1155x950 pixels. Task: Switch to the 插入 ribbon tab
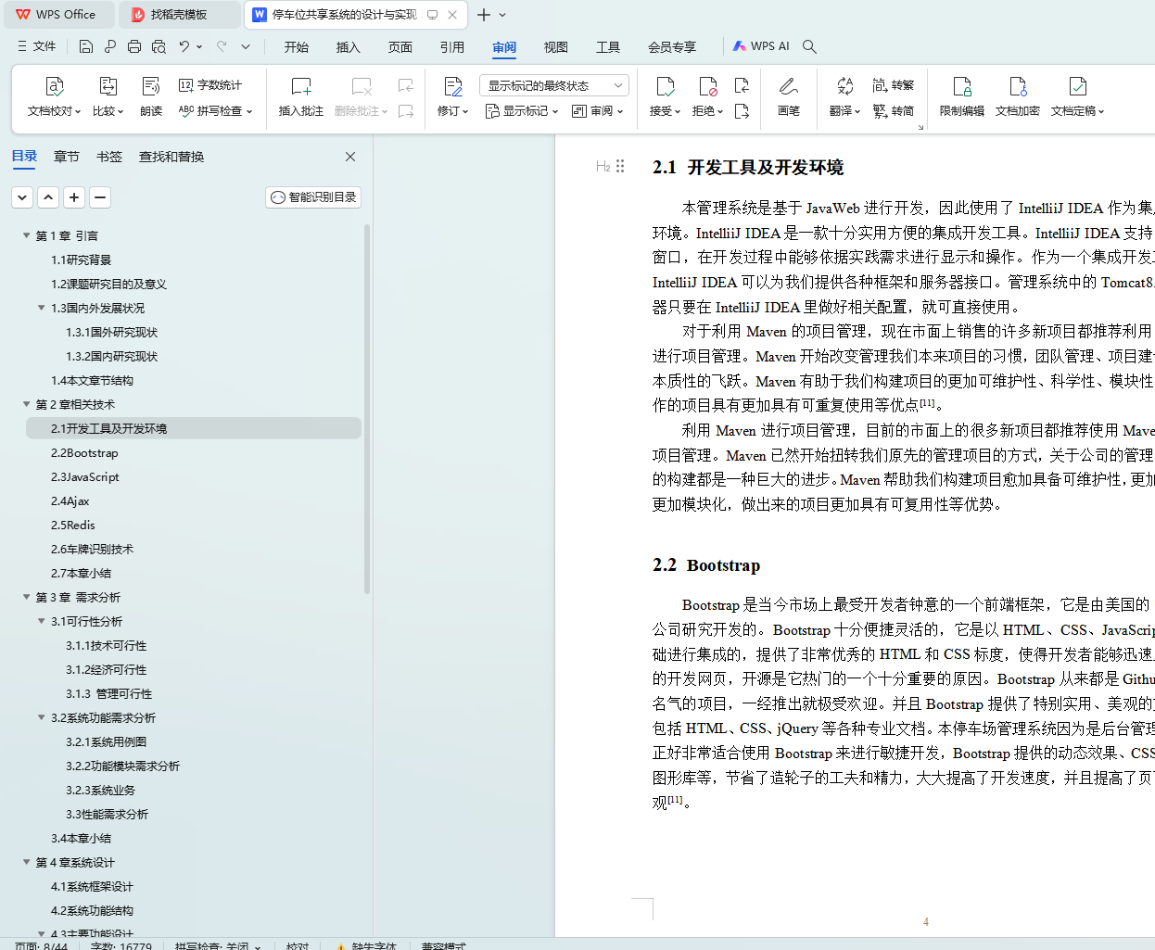(x=349, y=47)
